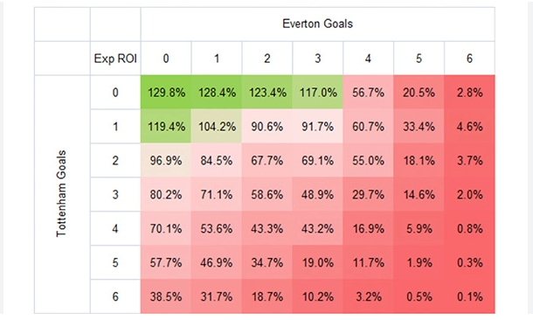Select the 129.8% cell
The height and width of the screenshot is (320, 533).
[x=166, y=92]
